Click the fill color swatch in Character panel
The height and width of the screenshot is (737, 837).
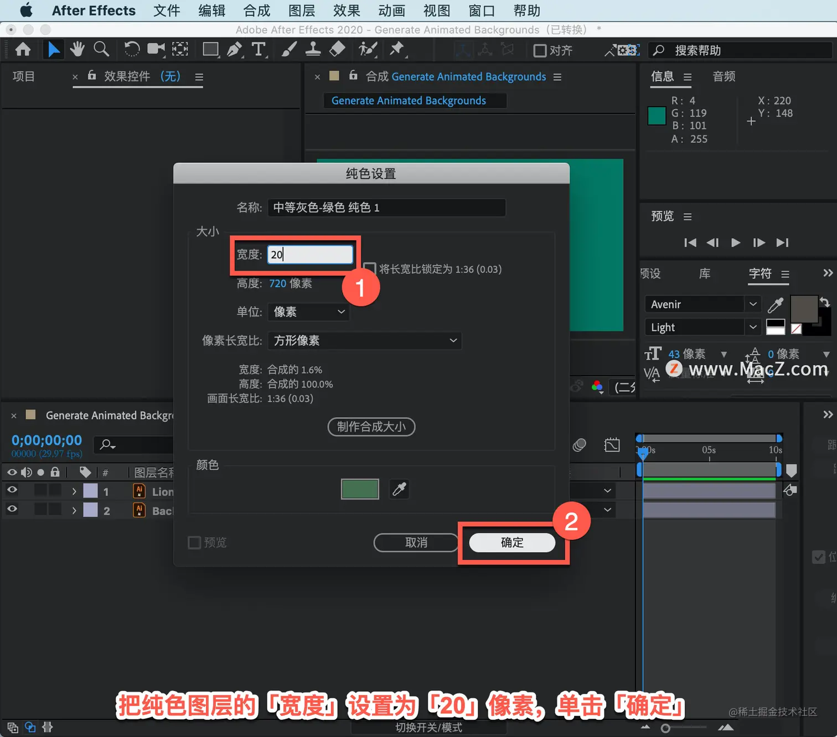pyautogui.click(x=804, y=309)
